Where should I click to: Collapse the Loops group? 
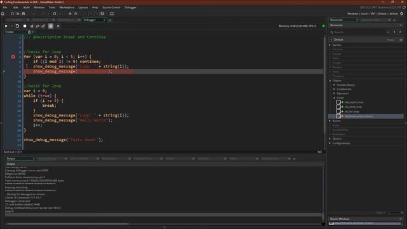pyautogui.click(x=335, y=97)
